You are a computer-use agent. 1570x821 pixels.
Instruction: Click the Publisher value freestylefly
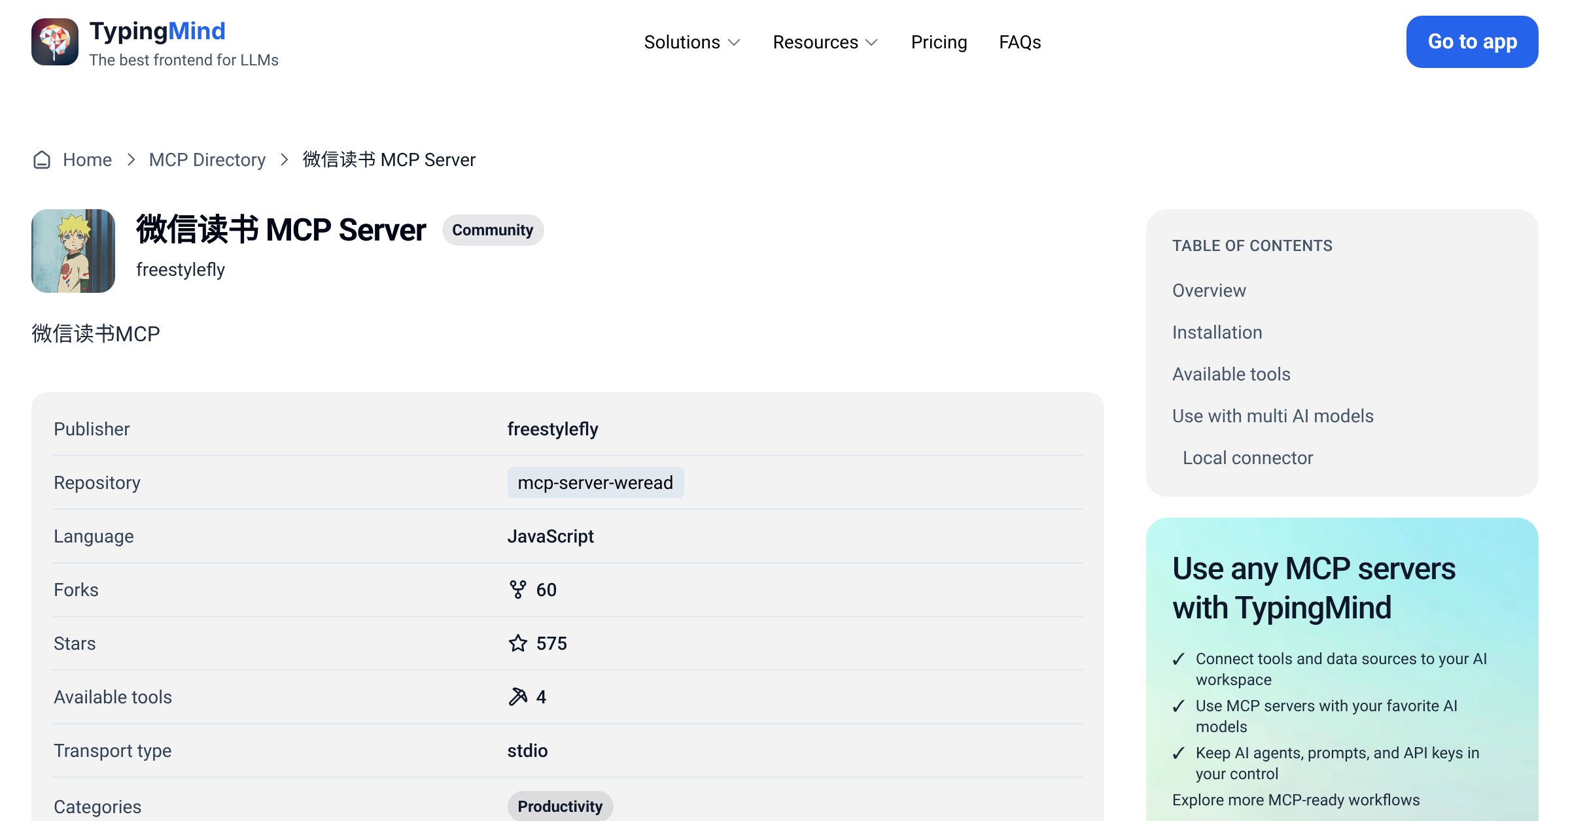(x=553, y=429)
